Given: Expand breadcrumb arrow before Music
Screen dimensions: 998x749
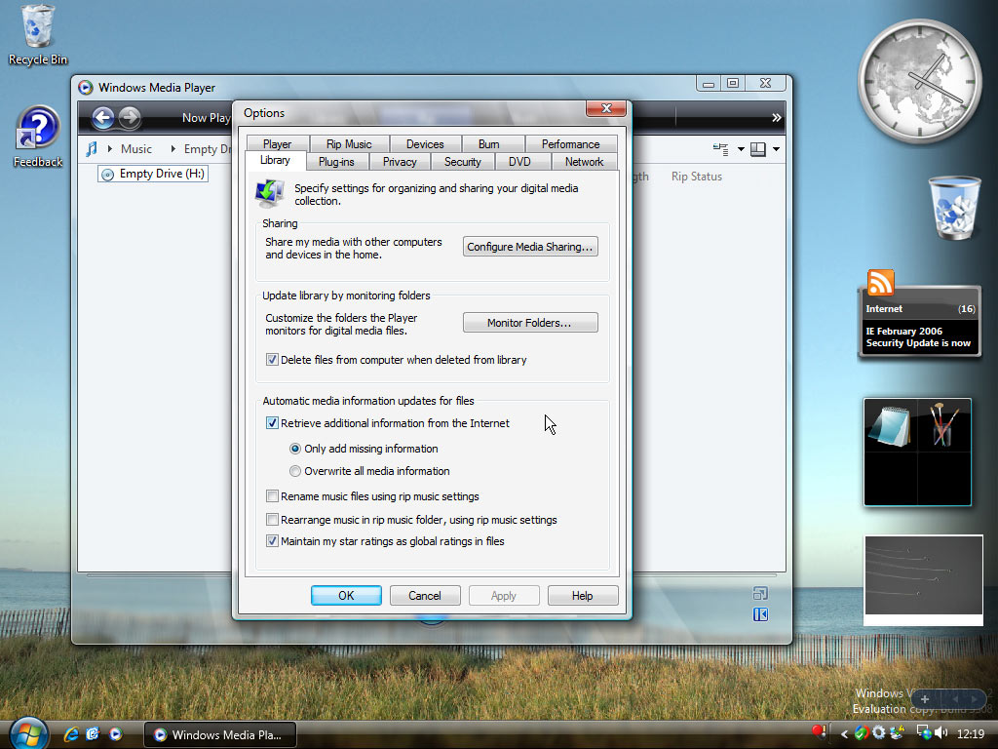Looking at the screenshot, I should click(110, 148).
